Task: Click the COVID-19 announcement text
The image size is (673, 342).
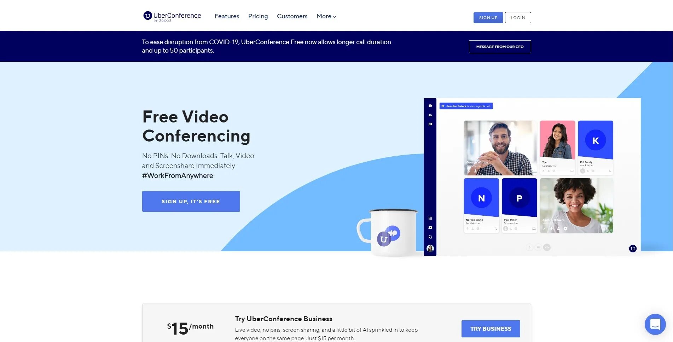Action: click(267, 46)
